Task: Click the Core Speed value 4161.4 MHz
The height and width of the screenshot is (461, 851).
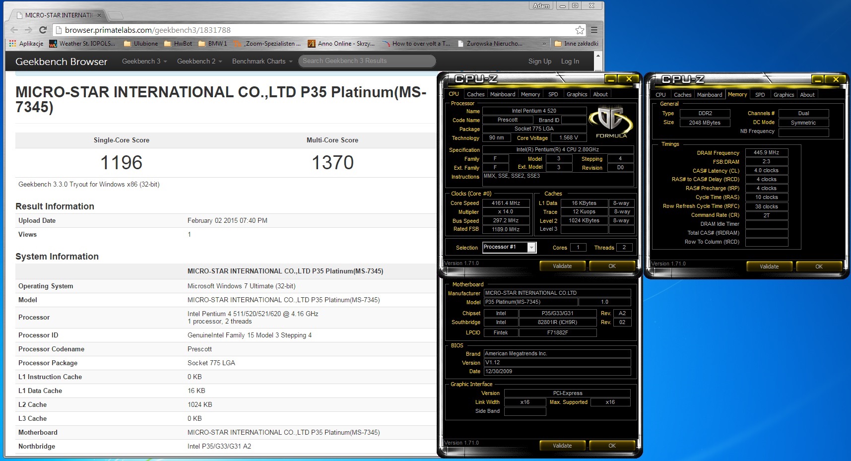Action: pos(506,203)
